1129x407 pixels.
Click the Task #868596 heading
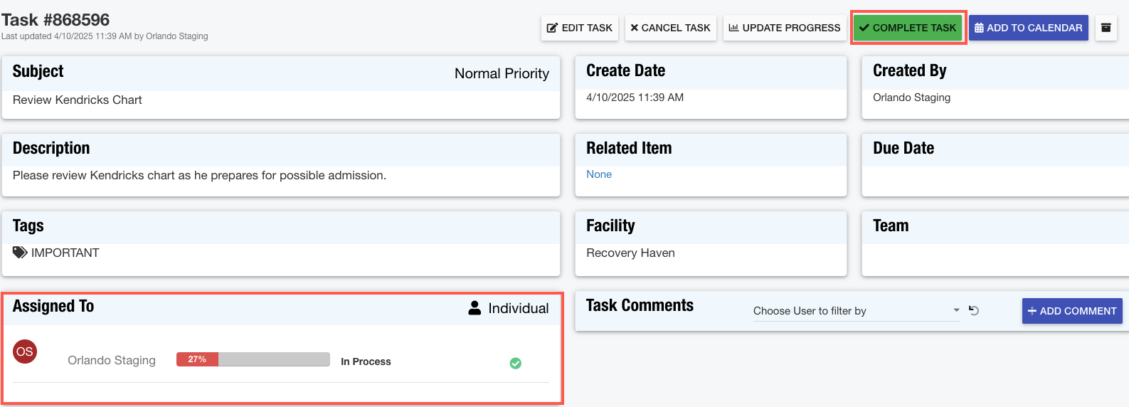55,20
